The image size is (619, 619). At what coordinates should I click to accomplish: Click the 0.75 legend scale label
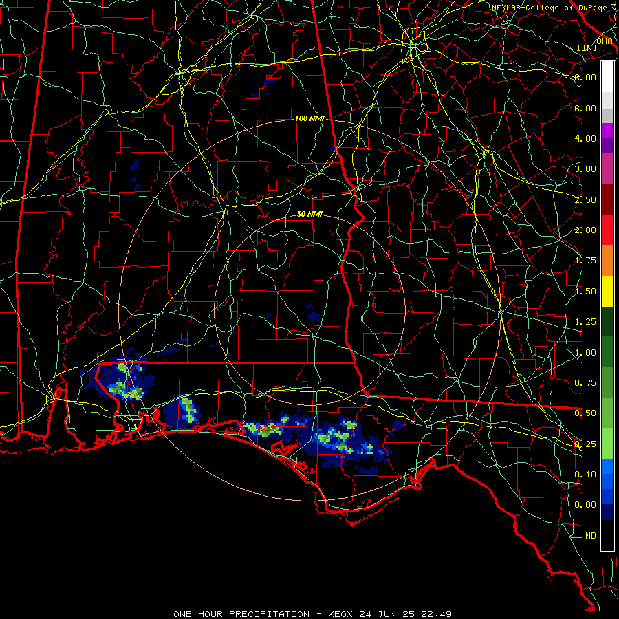[585, 383]
